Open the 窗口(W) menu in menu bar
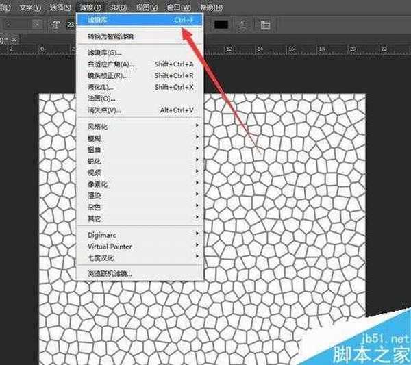411x365 pixels. click(177, 8)
